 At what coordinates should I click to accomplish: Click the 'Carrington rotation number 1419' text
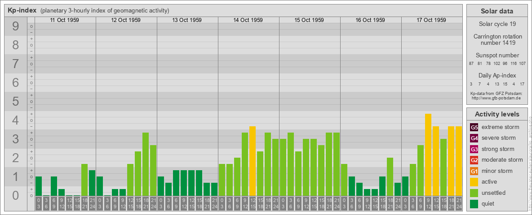tap(497, 39)
